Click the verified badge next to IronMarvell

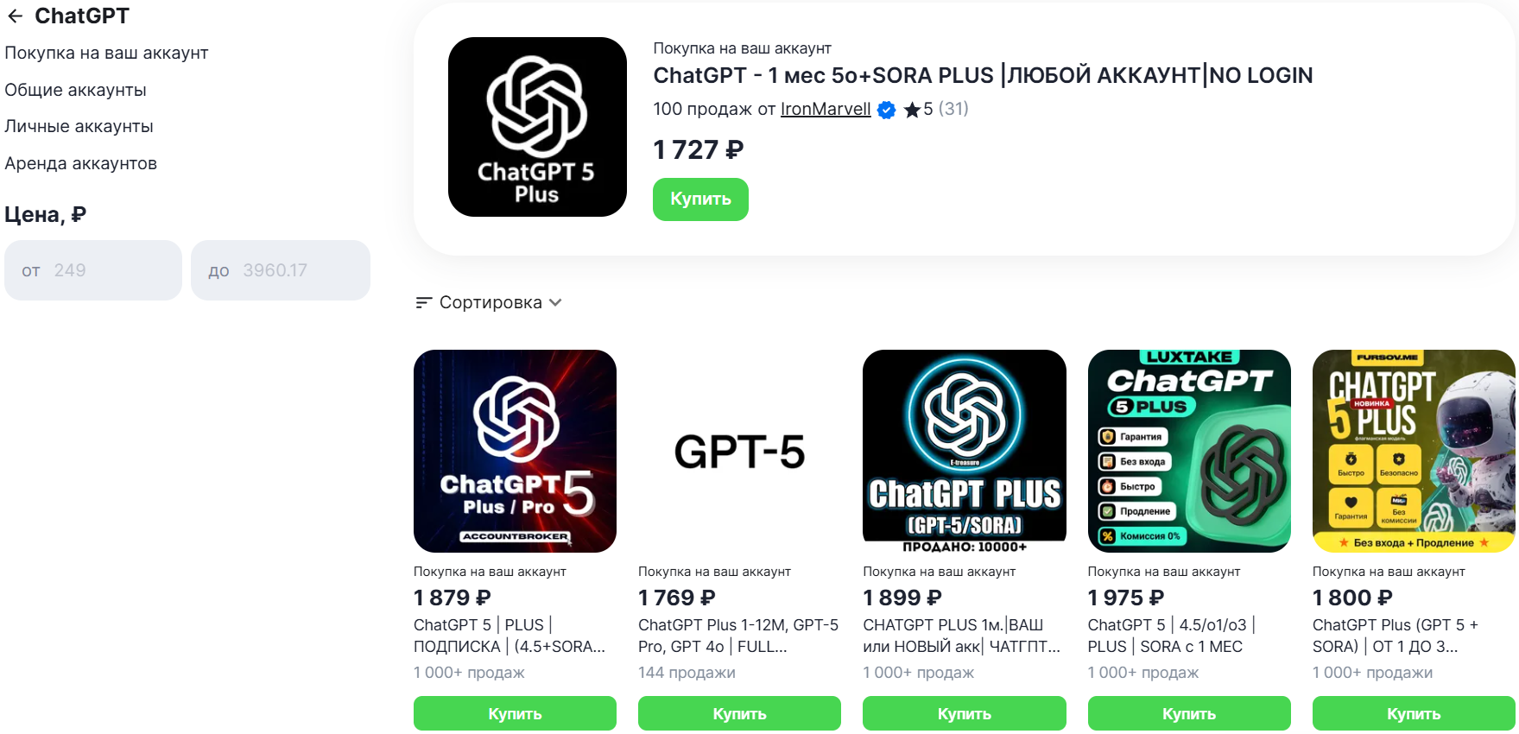point(886,110)
